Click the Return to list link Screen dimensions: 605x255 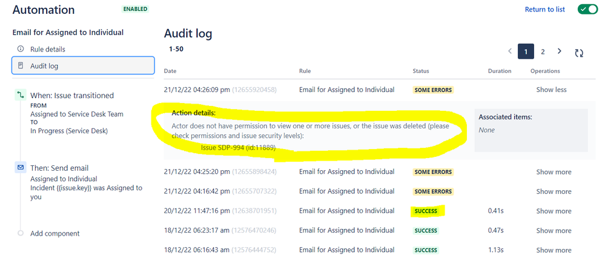pyautogui.click(x=545, y=9)
